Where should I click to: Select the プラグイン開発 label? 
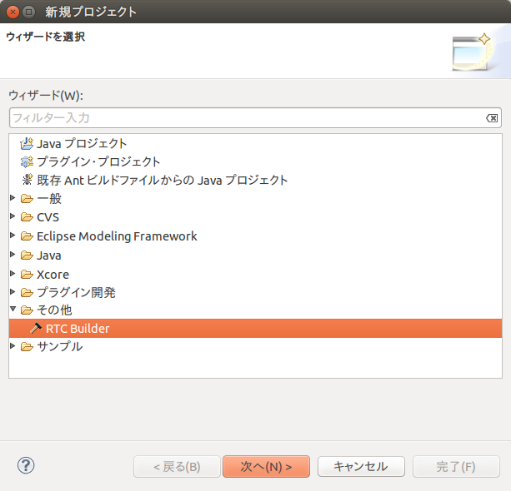(x=76, y=292)
